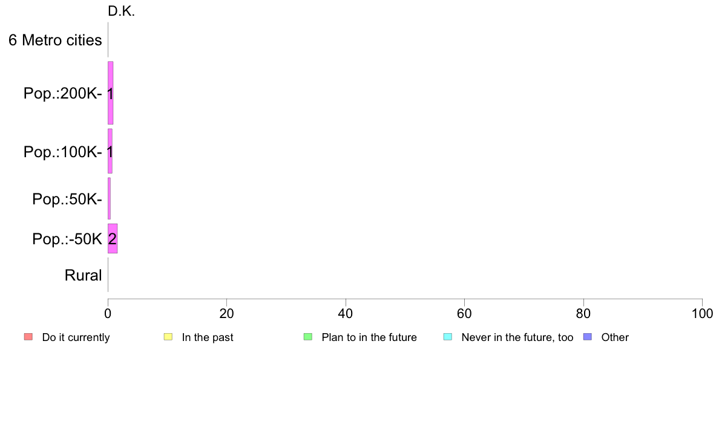The image size is (719, 445).
Task: Click the yellow 'In the past' legend swatch
Action: [168, 337]
